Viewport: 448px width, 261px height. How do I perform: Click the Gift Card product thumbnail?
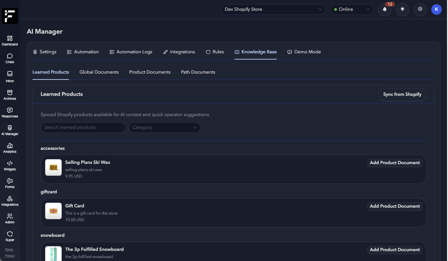click(53, 211)
